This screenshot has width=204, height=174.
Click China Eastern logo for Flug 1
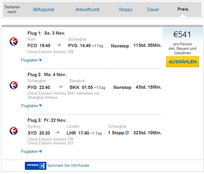point(14,41)
